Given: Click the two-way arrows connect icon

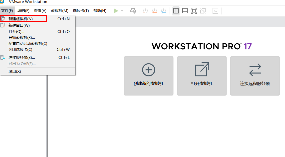Looking at the screenshot, I should coord(255,70).
